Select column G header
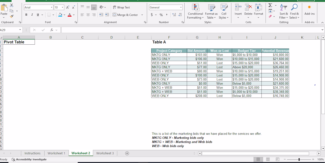The width and height of the screenshot is (325, 163). click(197, 37)
